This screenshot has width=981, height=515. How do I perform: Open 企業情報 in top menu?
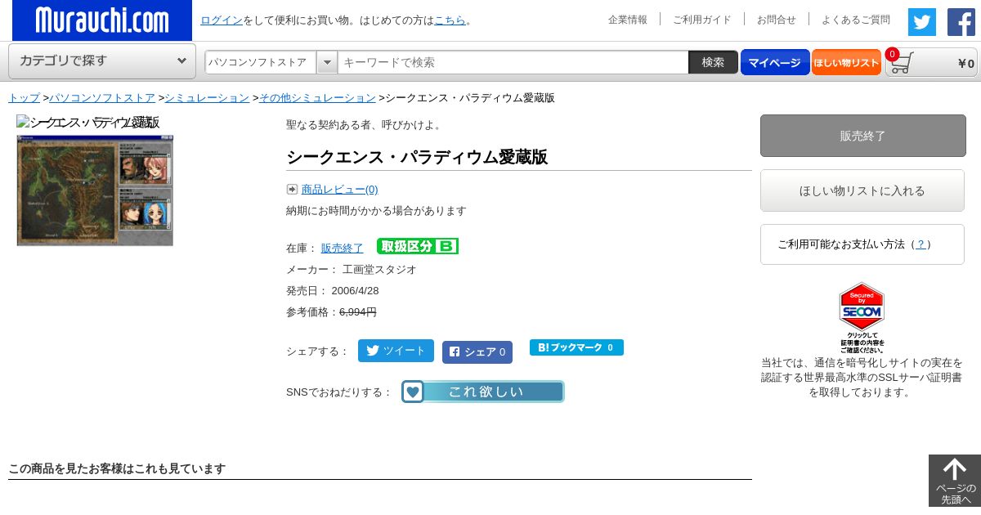click(628, 20)
